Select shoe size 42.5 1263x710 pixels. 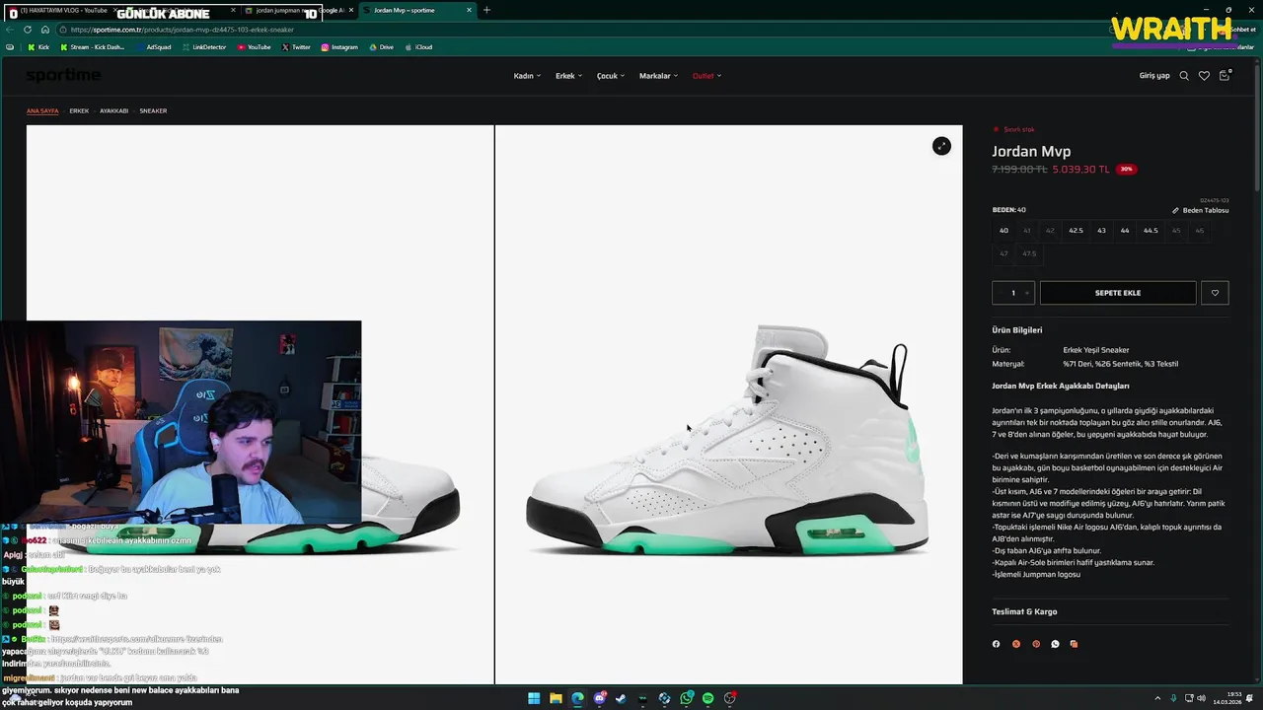(x=1076, y=231)
